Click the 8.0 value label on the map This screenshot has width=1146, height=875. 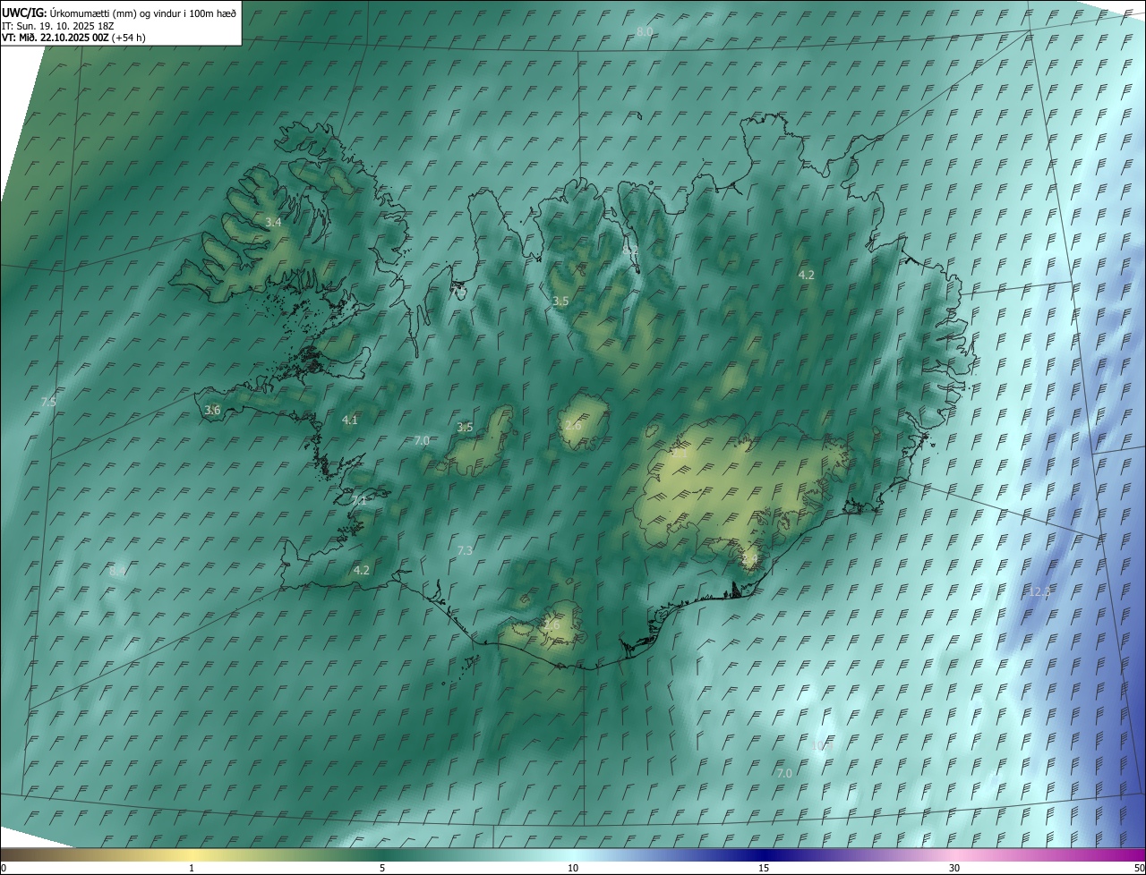click(x=645, y=32)
